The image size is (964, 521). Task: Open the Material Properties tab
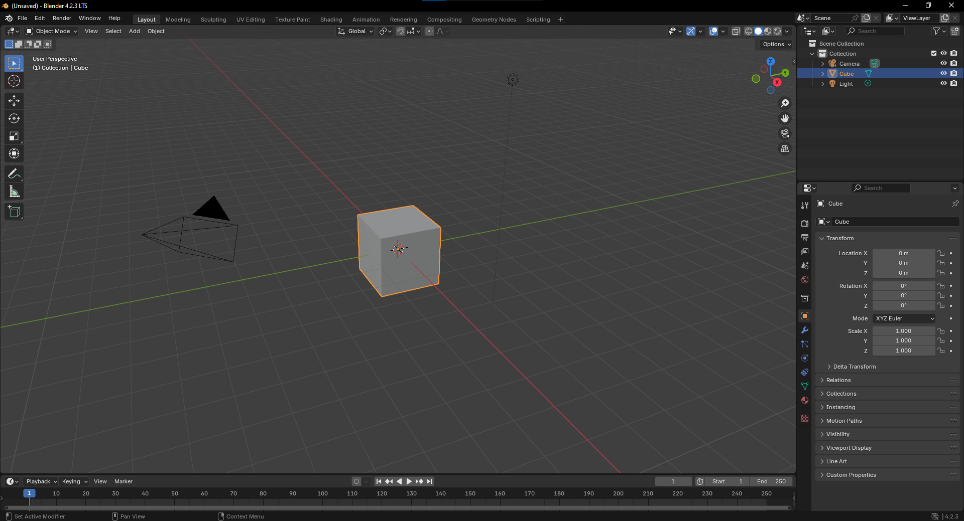[x=804, y=400]
